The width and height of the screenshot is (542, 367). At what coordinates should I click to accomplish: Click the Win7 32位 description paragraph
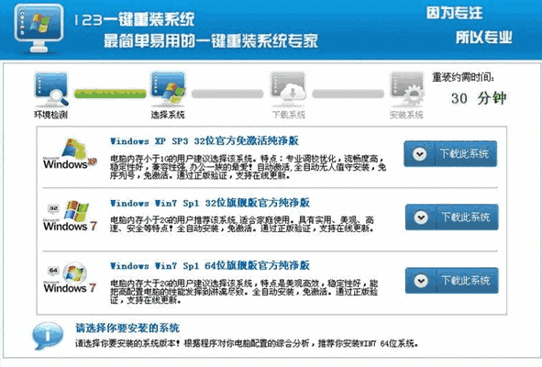(x=242, y=224)
